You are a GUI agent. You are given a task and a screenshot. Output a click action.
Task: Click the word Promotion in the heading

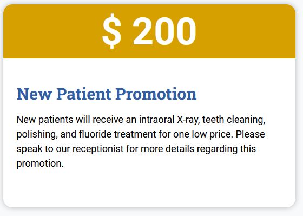(x=156, y=94)
